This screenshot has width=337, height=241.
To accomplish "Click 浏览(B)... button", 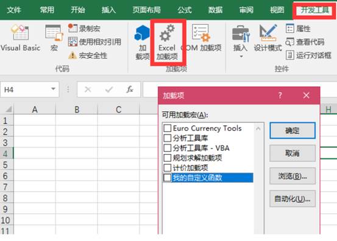I will (x=293, y=176).
